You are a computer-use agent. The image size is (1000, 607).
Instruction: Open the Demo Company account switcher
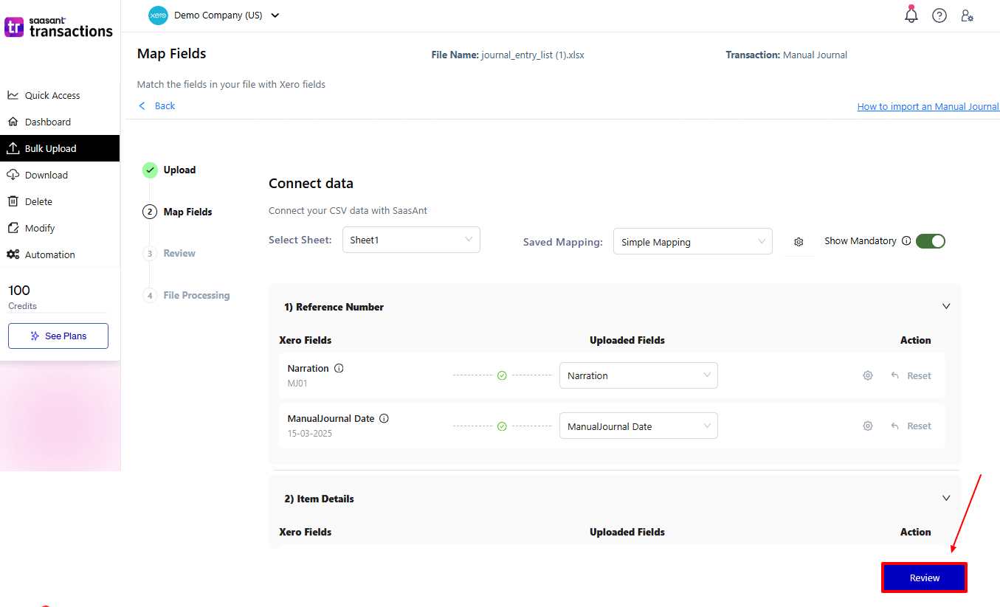(x=214, y=15)
